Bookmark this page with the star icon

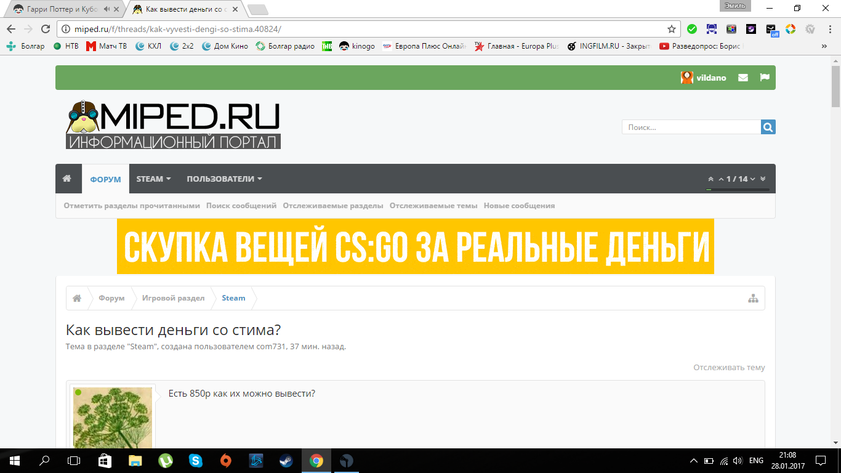pyautogui.click(x=672, y=29)
